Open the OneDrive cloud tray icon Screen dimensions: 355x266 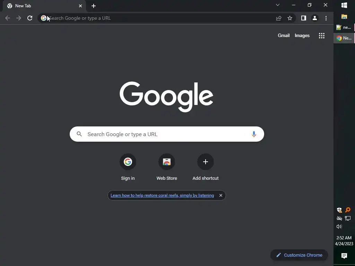click(339, 218)
